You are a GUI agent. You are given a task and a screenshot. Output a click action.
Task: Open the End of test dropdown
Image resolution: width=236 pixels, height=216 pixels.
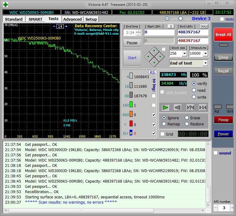click(205, 63)
